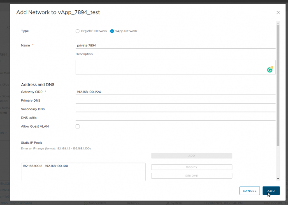This screenshot has width=288, height=205.
Task: Click the scrollbar up arrow
Action: point(278,23)
